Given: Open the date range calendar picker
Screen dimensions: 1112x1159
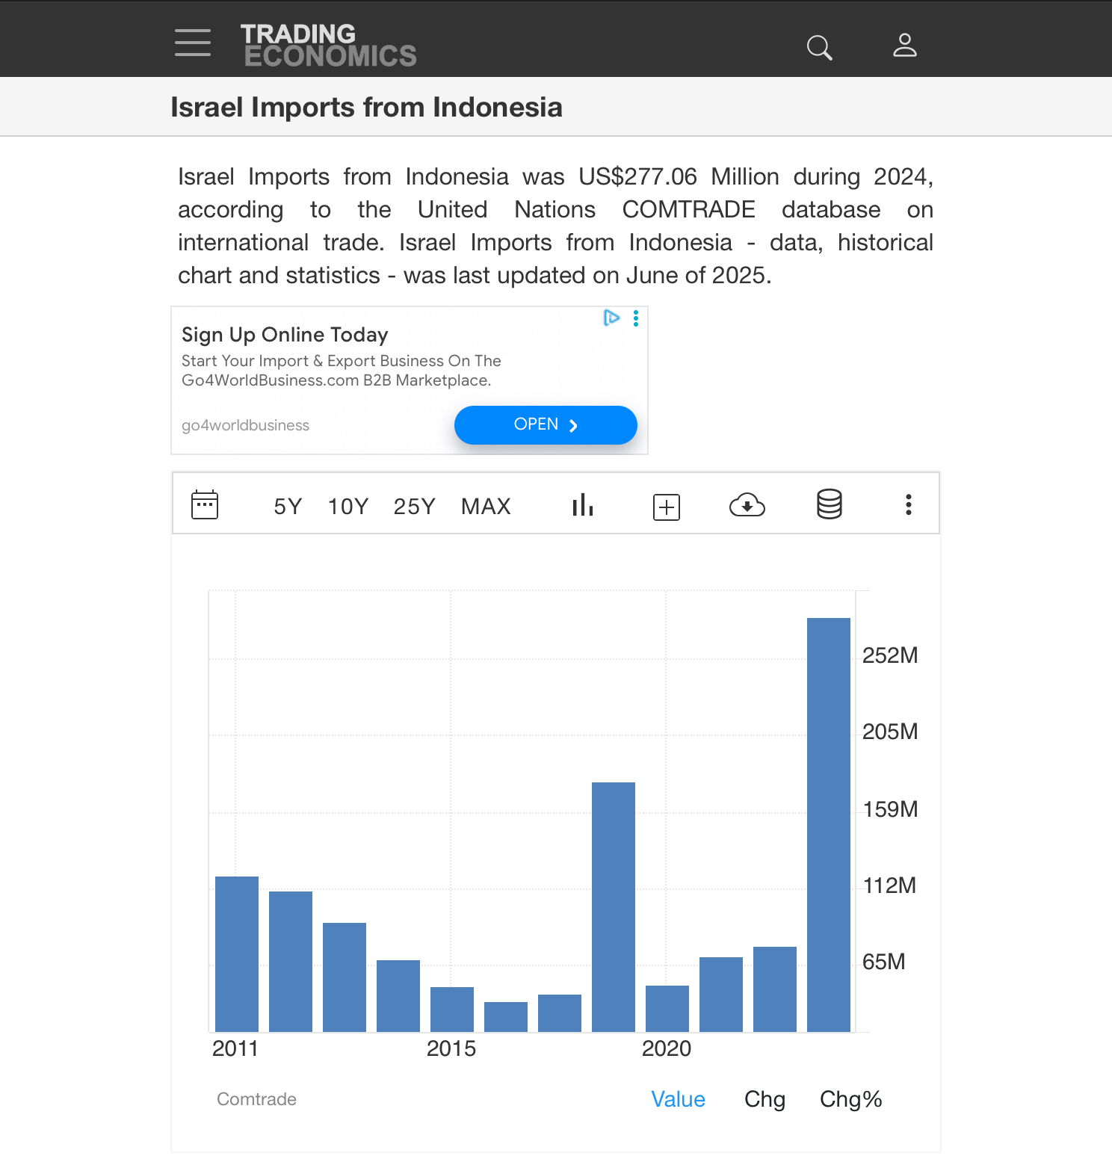Looking at the screenshot, I should (x=205, y=504).
